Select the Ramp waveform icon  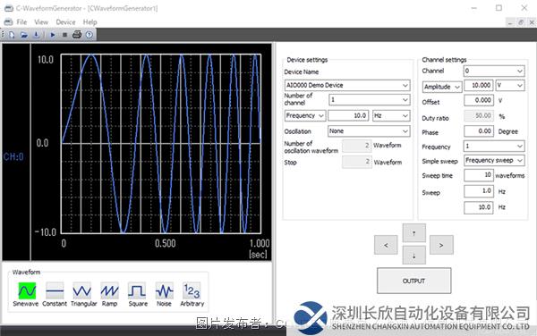(109, 291)
